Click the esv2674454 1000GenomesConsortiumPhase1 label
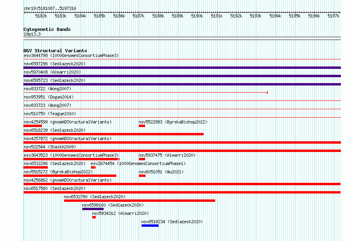The height and width of the screenshot is (241, 352). click(x=138, y=163)
